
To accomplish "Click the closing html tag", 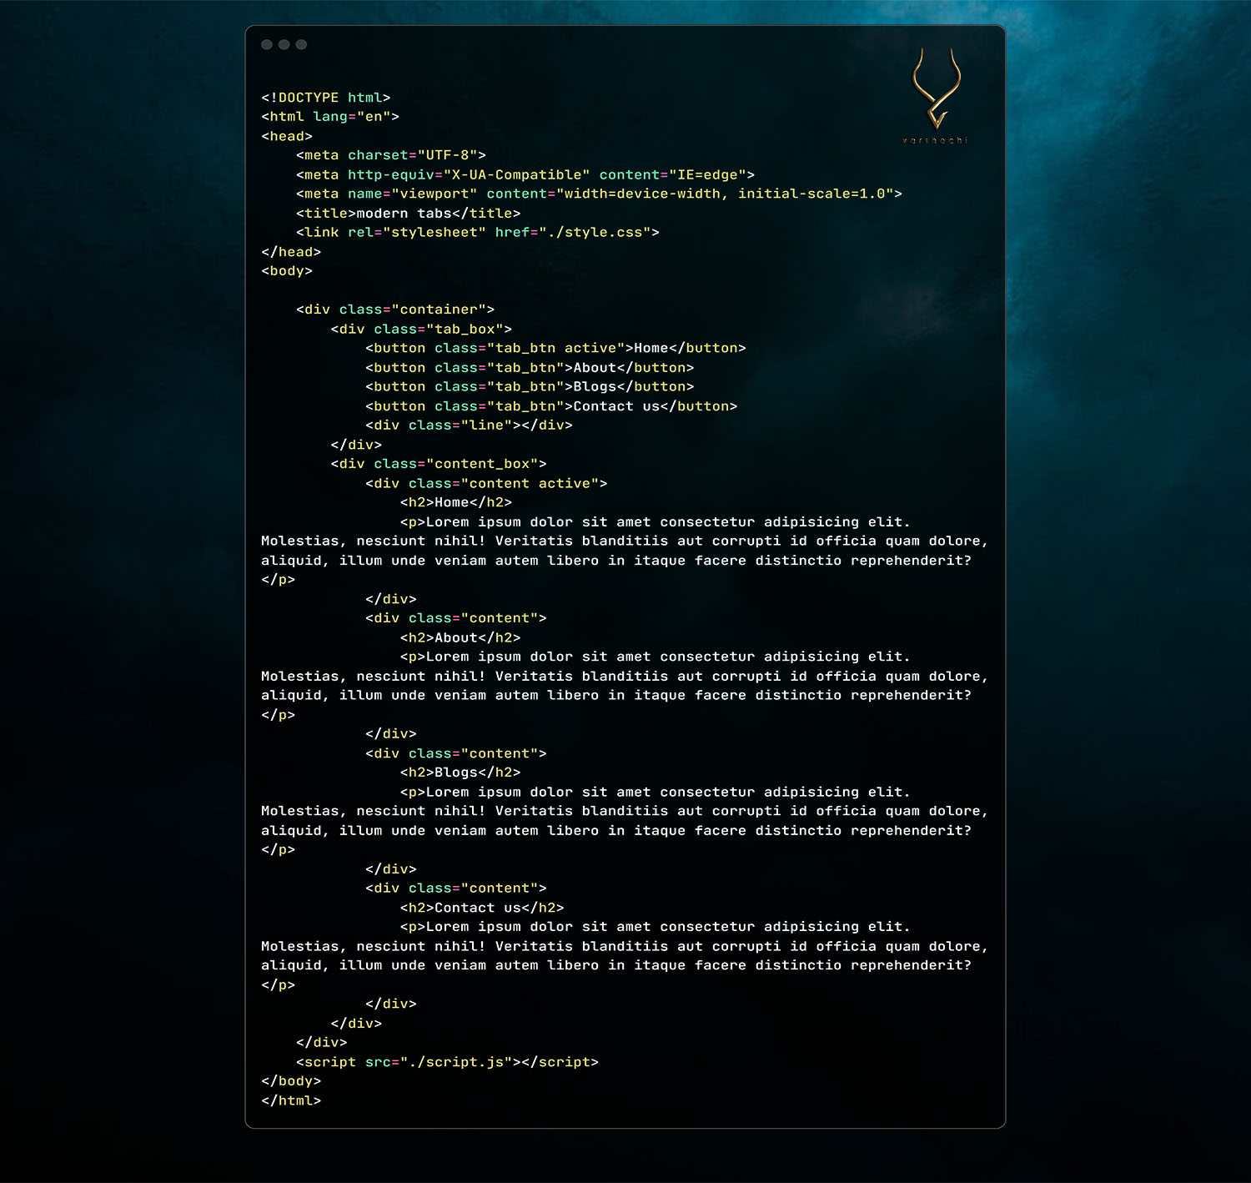I will click(x=291, y=1100).
